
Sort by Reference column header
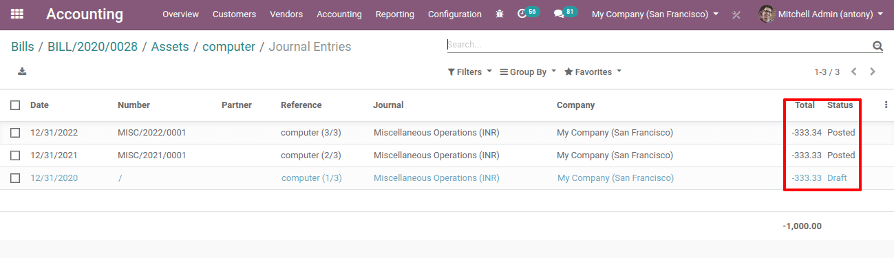click(x=301, y=105)
